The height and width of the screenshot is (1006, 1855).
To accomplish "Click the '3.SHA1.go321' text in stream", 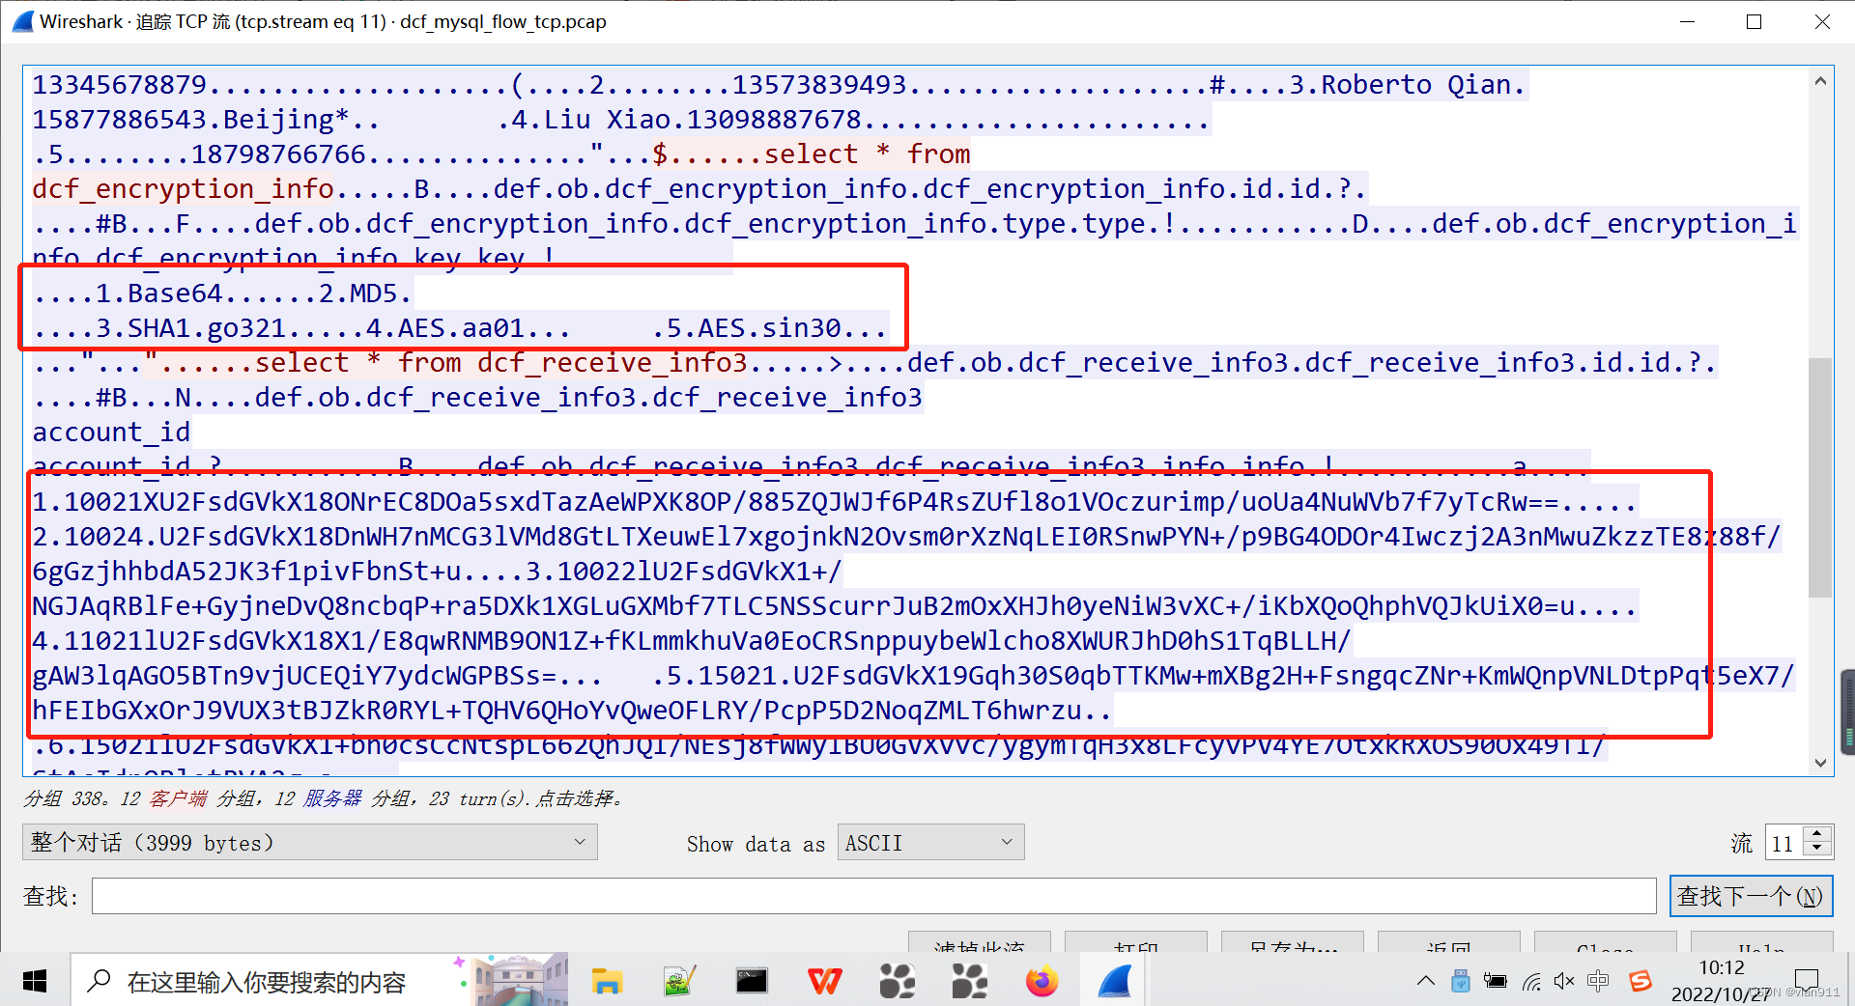I will (x=191, y=328).
